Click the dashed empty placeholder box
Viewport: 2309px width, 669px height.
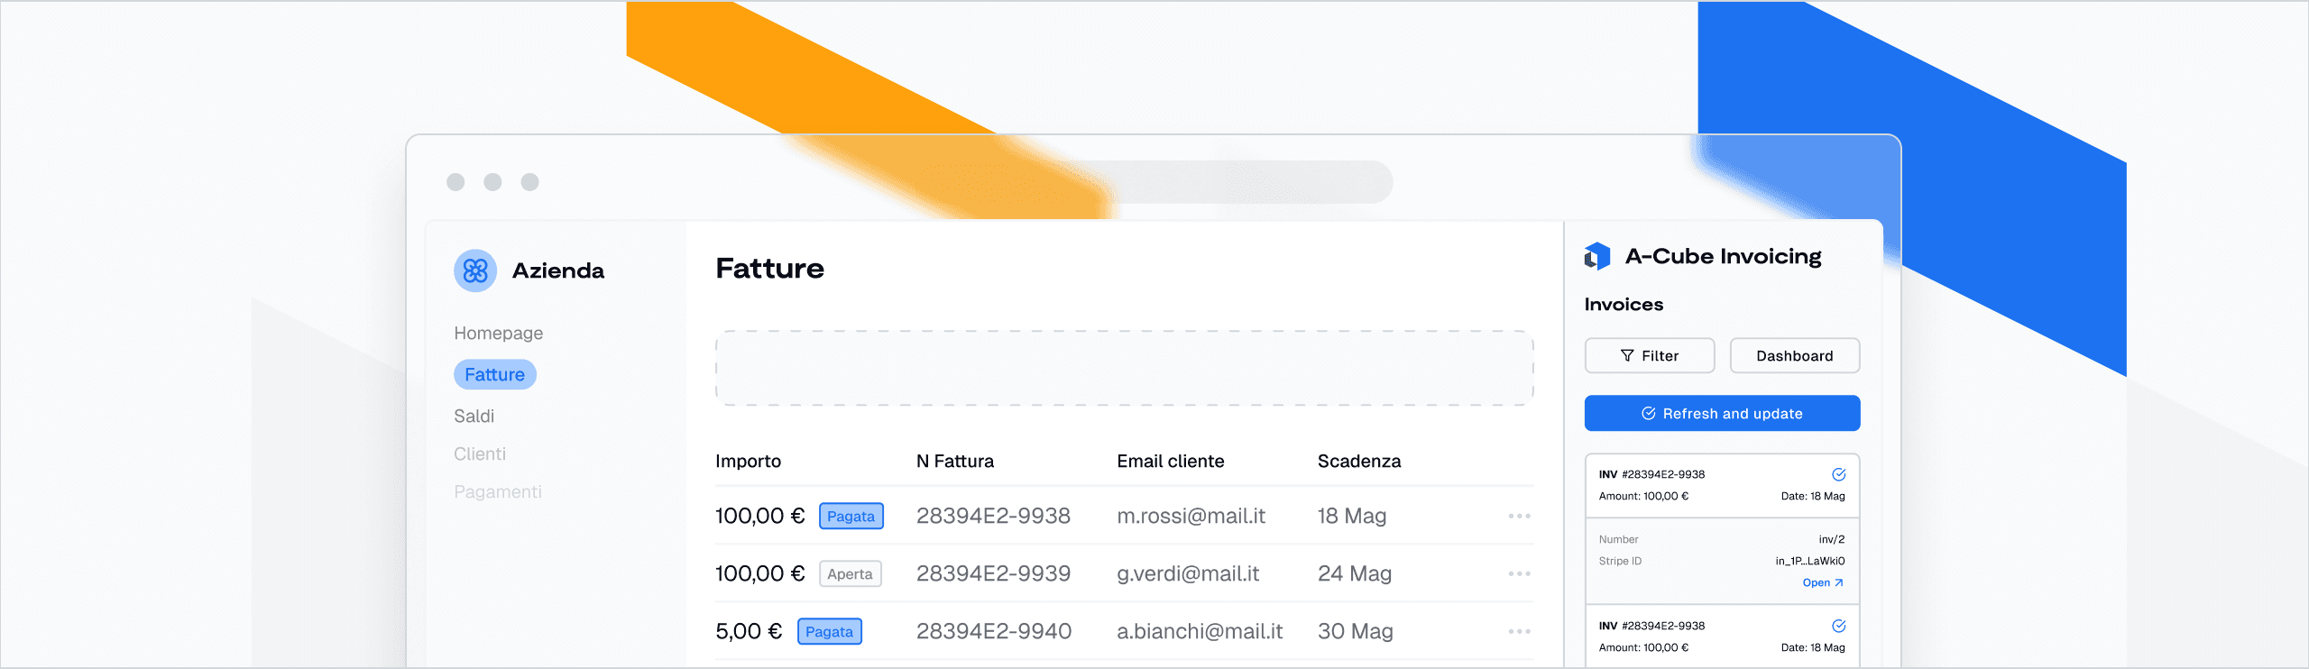point(1124,368)
